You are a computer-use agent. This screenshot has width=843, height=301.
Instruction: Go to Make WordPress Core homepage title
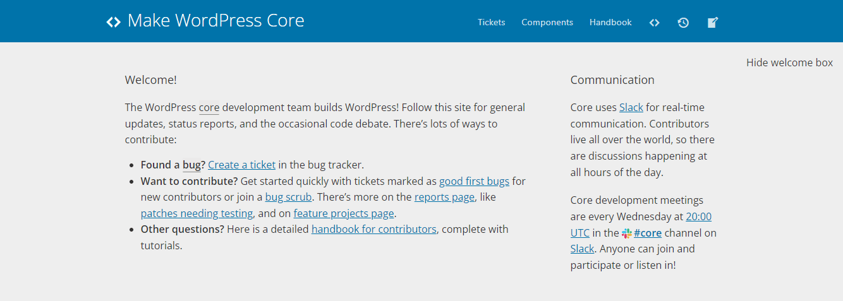pos(215,21)
